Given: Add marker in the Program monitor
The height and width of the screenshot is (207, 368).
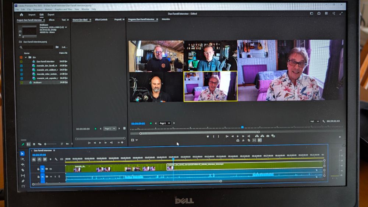Looking at the screenshot, I should pyautogui.click(x=208, y=136).
